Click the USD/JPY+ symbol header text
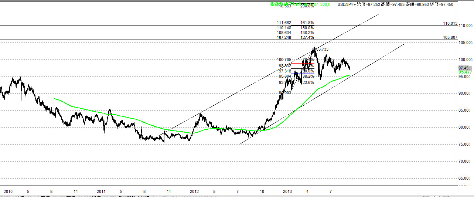This screenshot has height=197, width=474. 348,4
